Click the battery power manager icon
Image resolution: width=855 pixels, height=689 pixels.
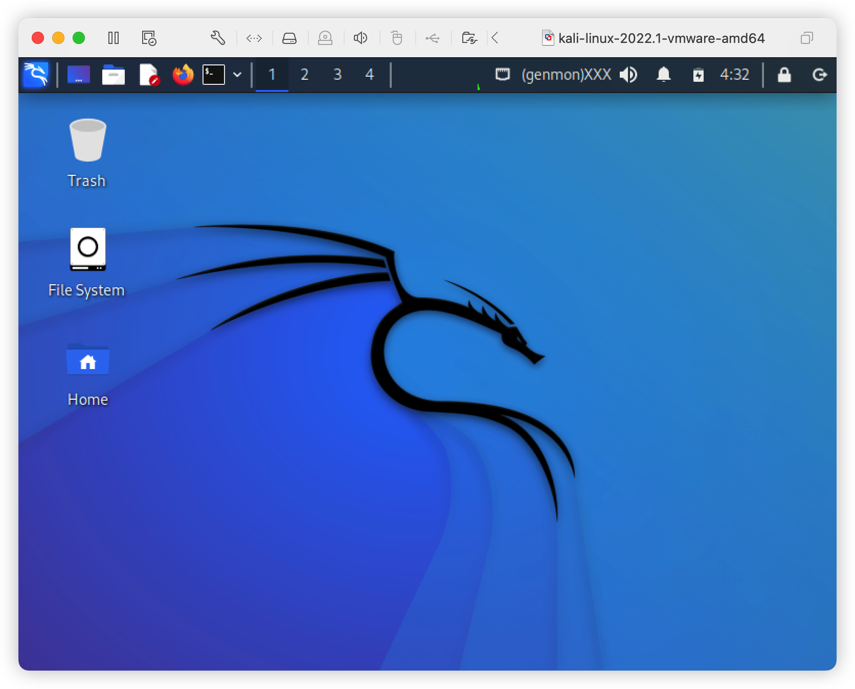(x=699, y=75)
